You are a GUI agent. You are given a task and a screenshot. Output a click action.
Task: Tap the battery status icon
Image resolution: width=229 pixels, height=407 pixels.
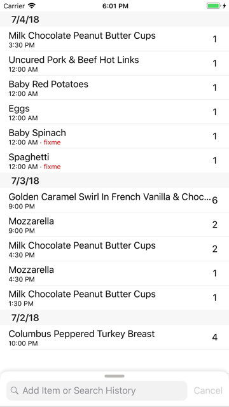click(214, 6)
